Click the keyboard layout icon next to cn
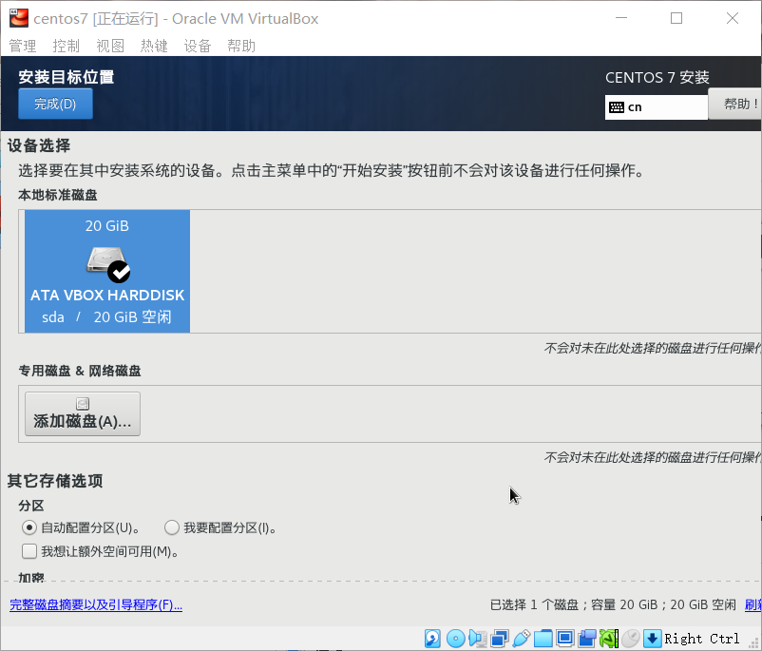This screenshot has height=651, width=762. point(617,107)
